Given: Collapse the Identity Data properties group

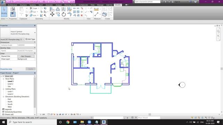Looking at the screenshot, I should coord(35,48).
